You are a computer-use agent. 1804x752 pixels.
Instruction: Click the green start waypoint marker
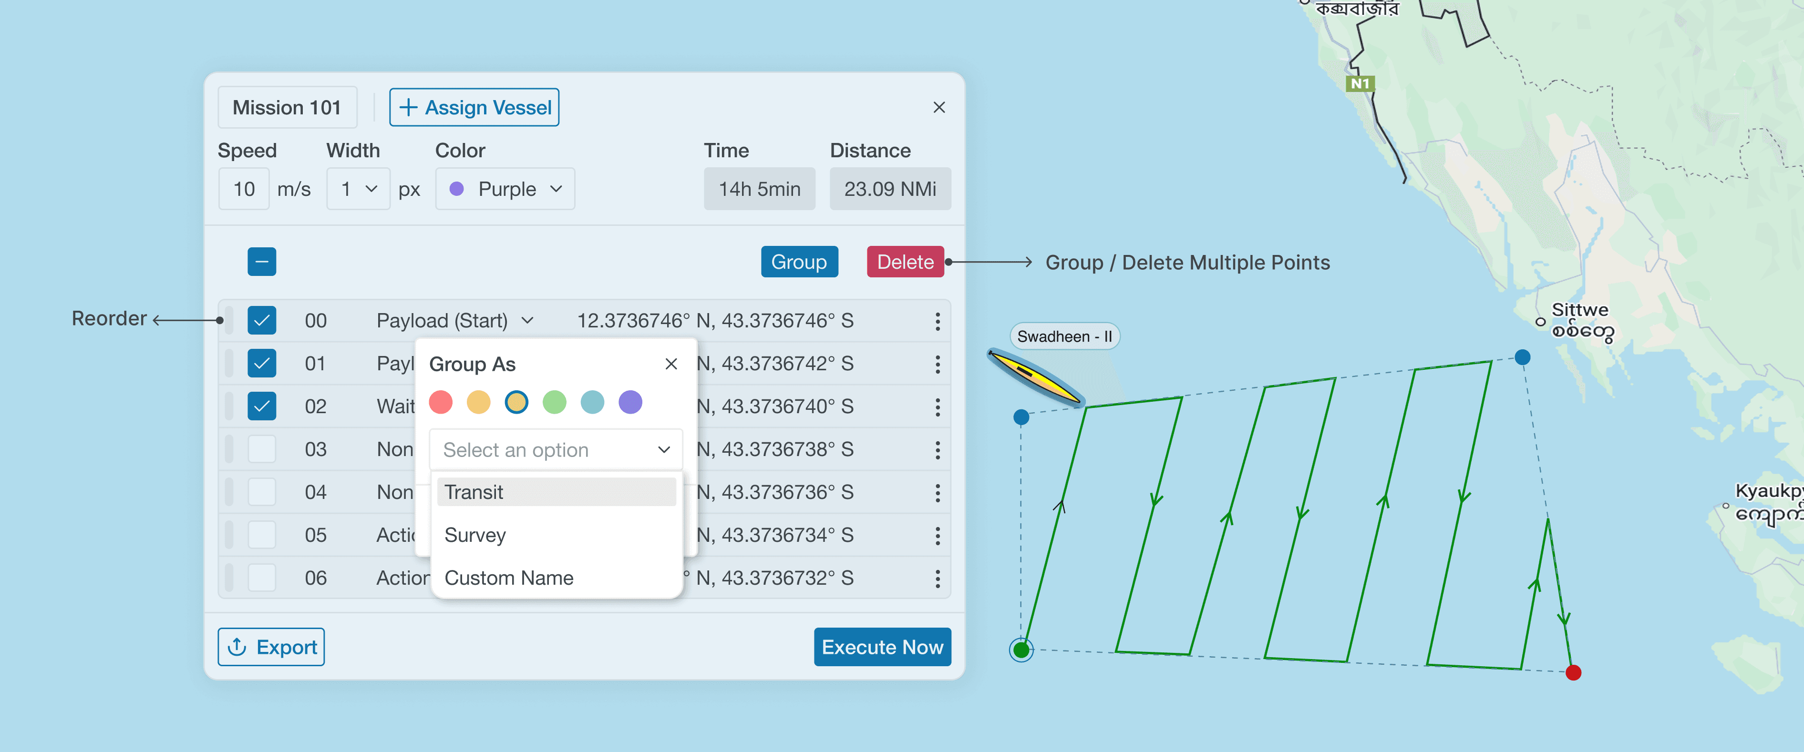coord(1021,650)
